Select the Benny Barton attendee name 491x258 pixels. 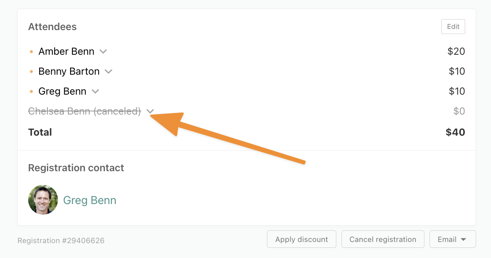69,72
